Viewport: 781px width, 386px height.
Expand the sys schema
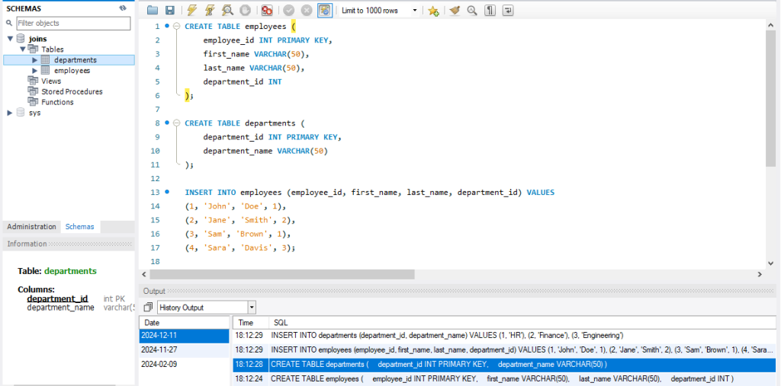(x=10, y=113)
